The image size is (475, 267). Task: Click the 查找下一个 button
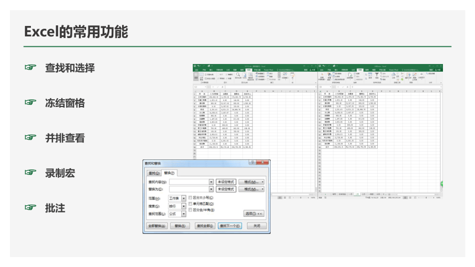[x=230, y=226]
